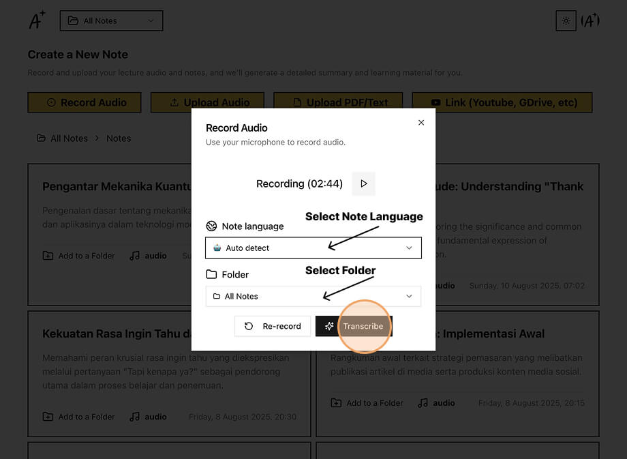Image resolution: width=627 pixels, height=459 pixels.
Task: Open the Note language dropdown
Action: 313,248
